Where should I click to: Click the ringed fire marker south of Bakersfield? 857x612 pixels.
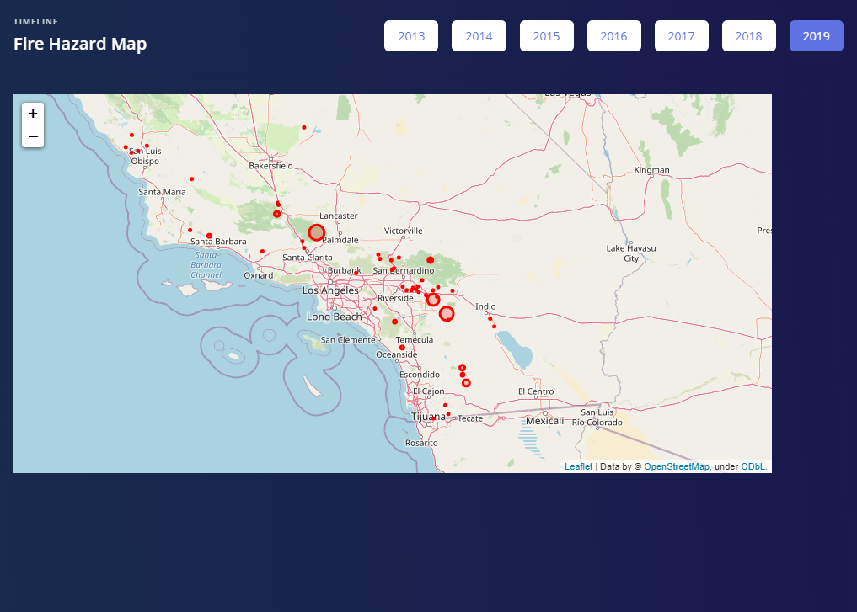pyautogui.click(x=276, y=214)
